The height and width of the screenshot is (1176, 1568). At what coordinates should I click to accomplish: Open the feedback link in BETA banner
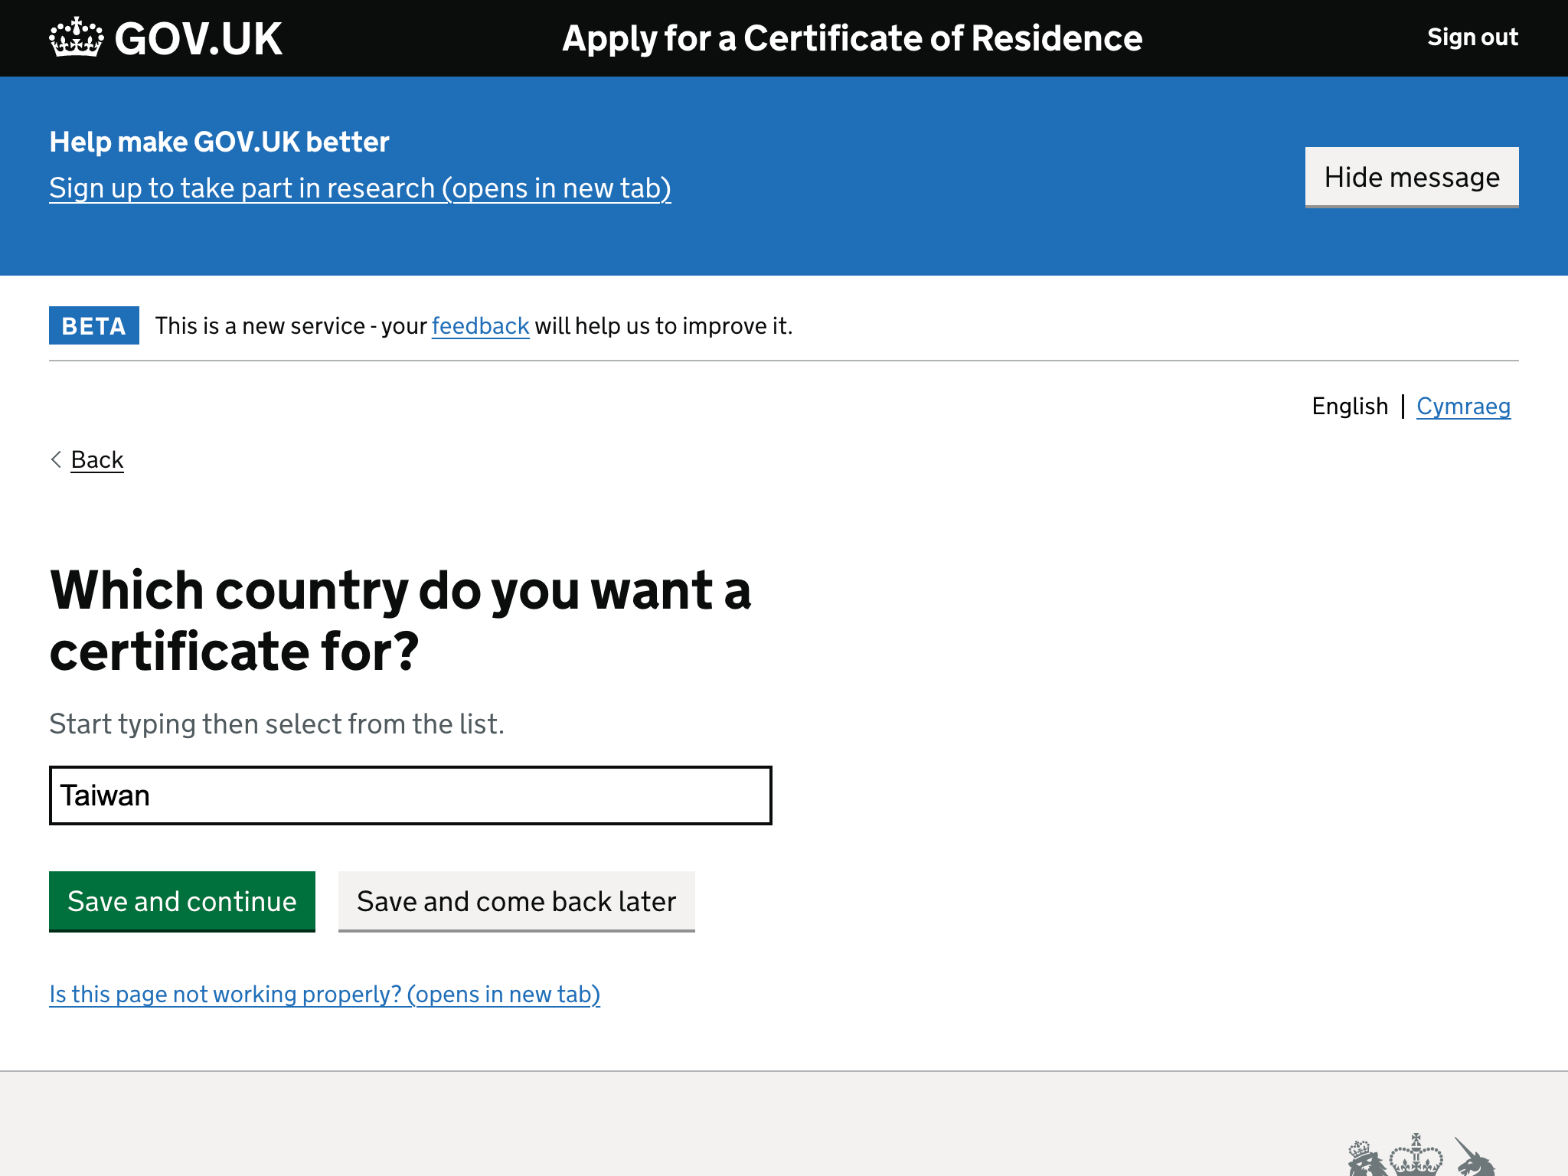(x=480, y=325)
